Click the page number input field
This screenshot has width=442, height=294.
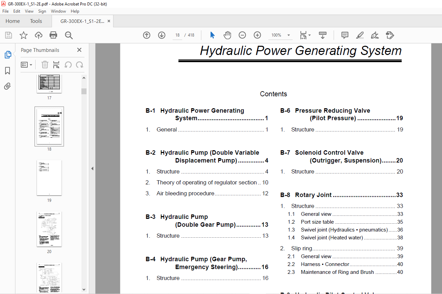coord(177,35)
